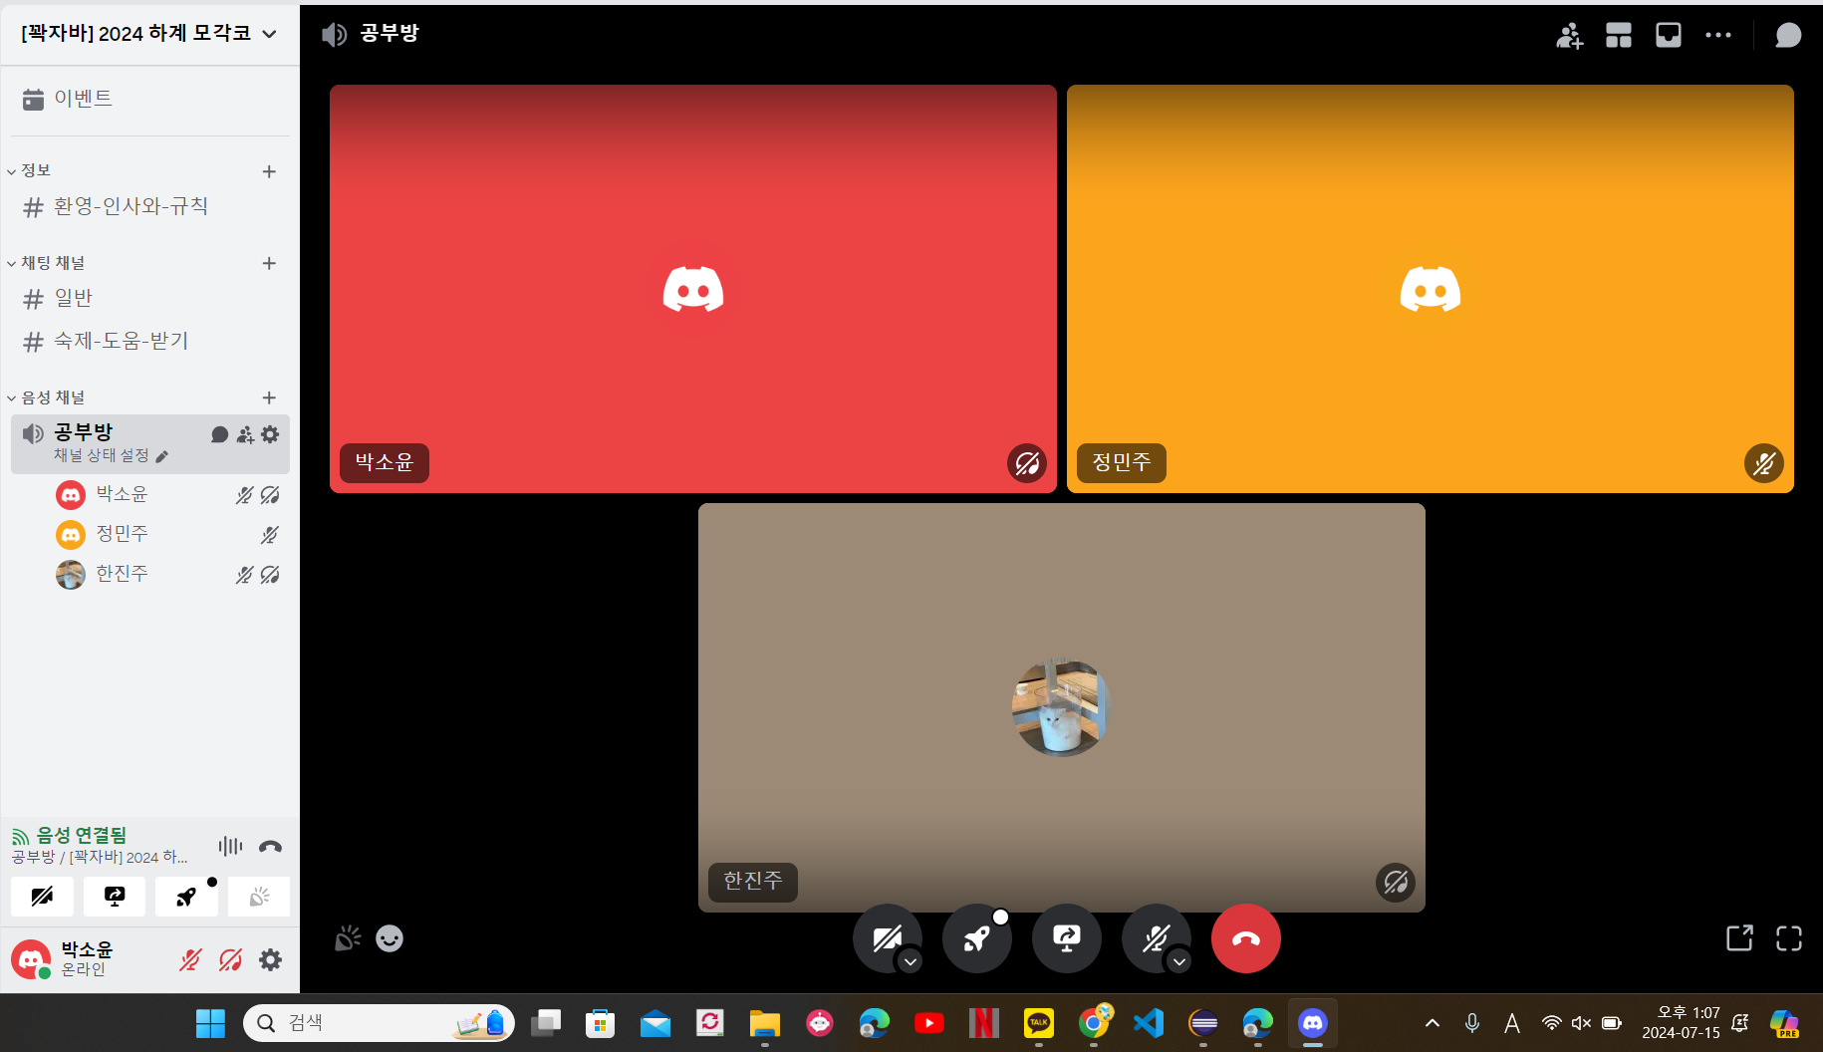Select user 박소윤 in voice member list
The height and width of the screenshot is (1052, 1823).
167,494
